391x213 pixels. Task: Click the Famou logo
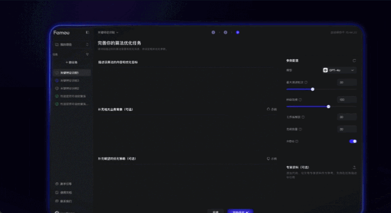(62, 32)
